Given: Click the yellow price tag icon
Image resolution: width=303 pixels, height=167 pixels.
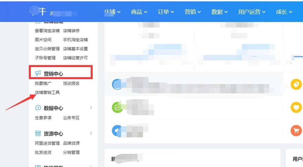Looking at the screenshot, I should click(296, 84).
